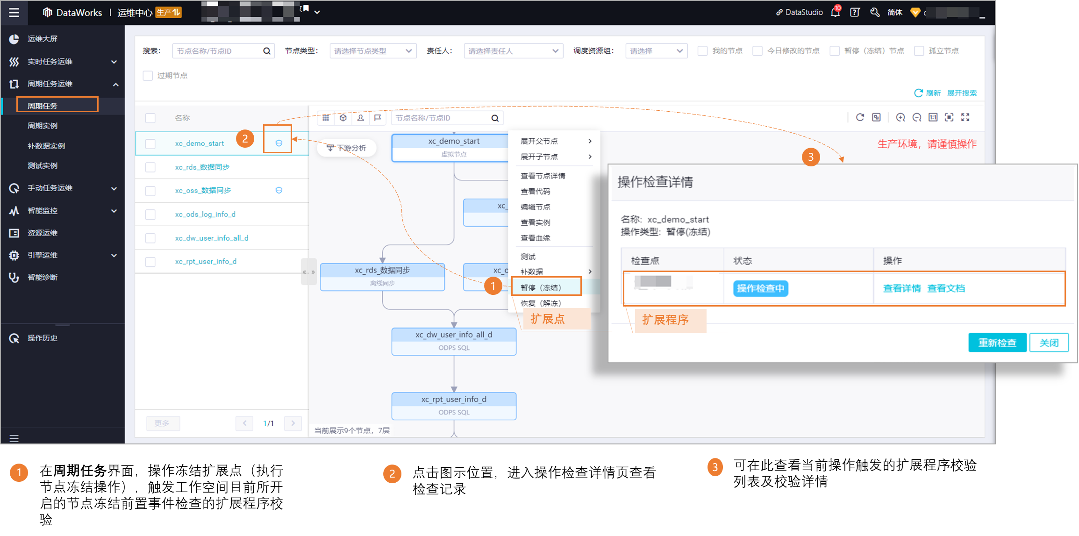This screenshot has width=1079, height=536.
Task: Open the help question mark icon
Action: (x=855, y=13)
